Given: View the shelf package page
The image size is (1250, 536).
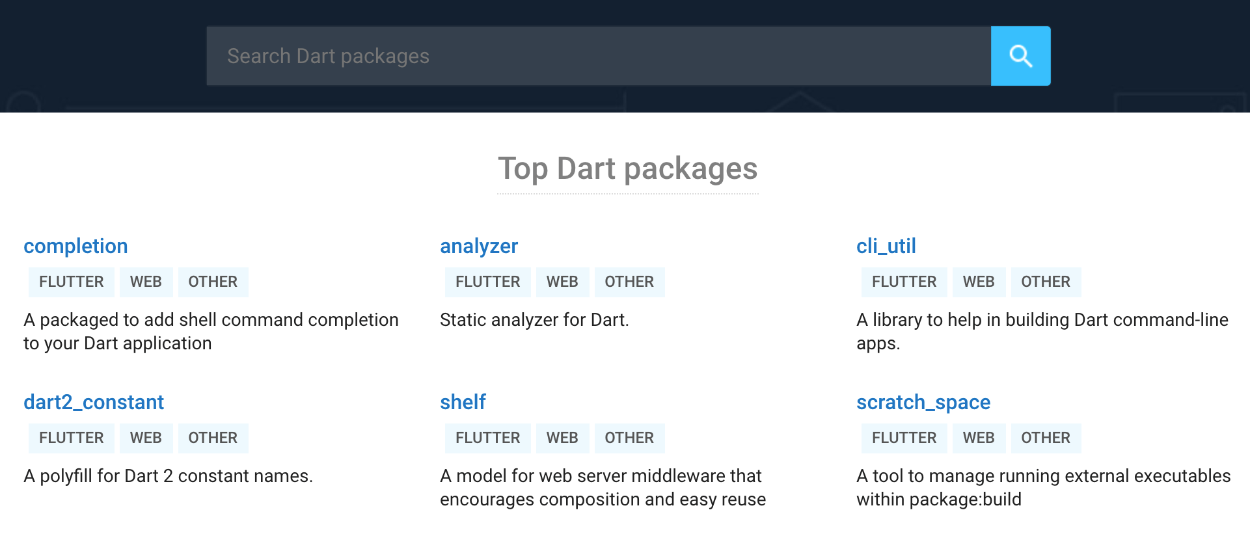Looking at the screenshot, I should click(463, 402).
